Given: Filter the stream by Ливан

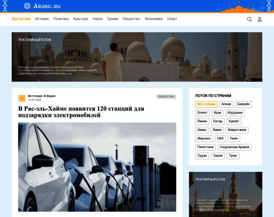Looking at the screenshot, I should (x=202, y=130).
